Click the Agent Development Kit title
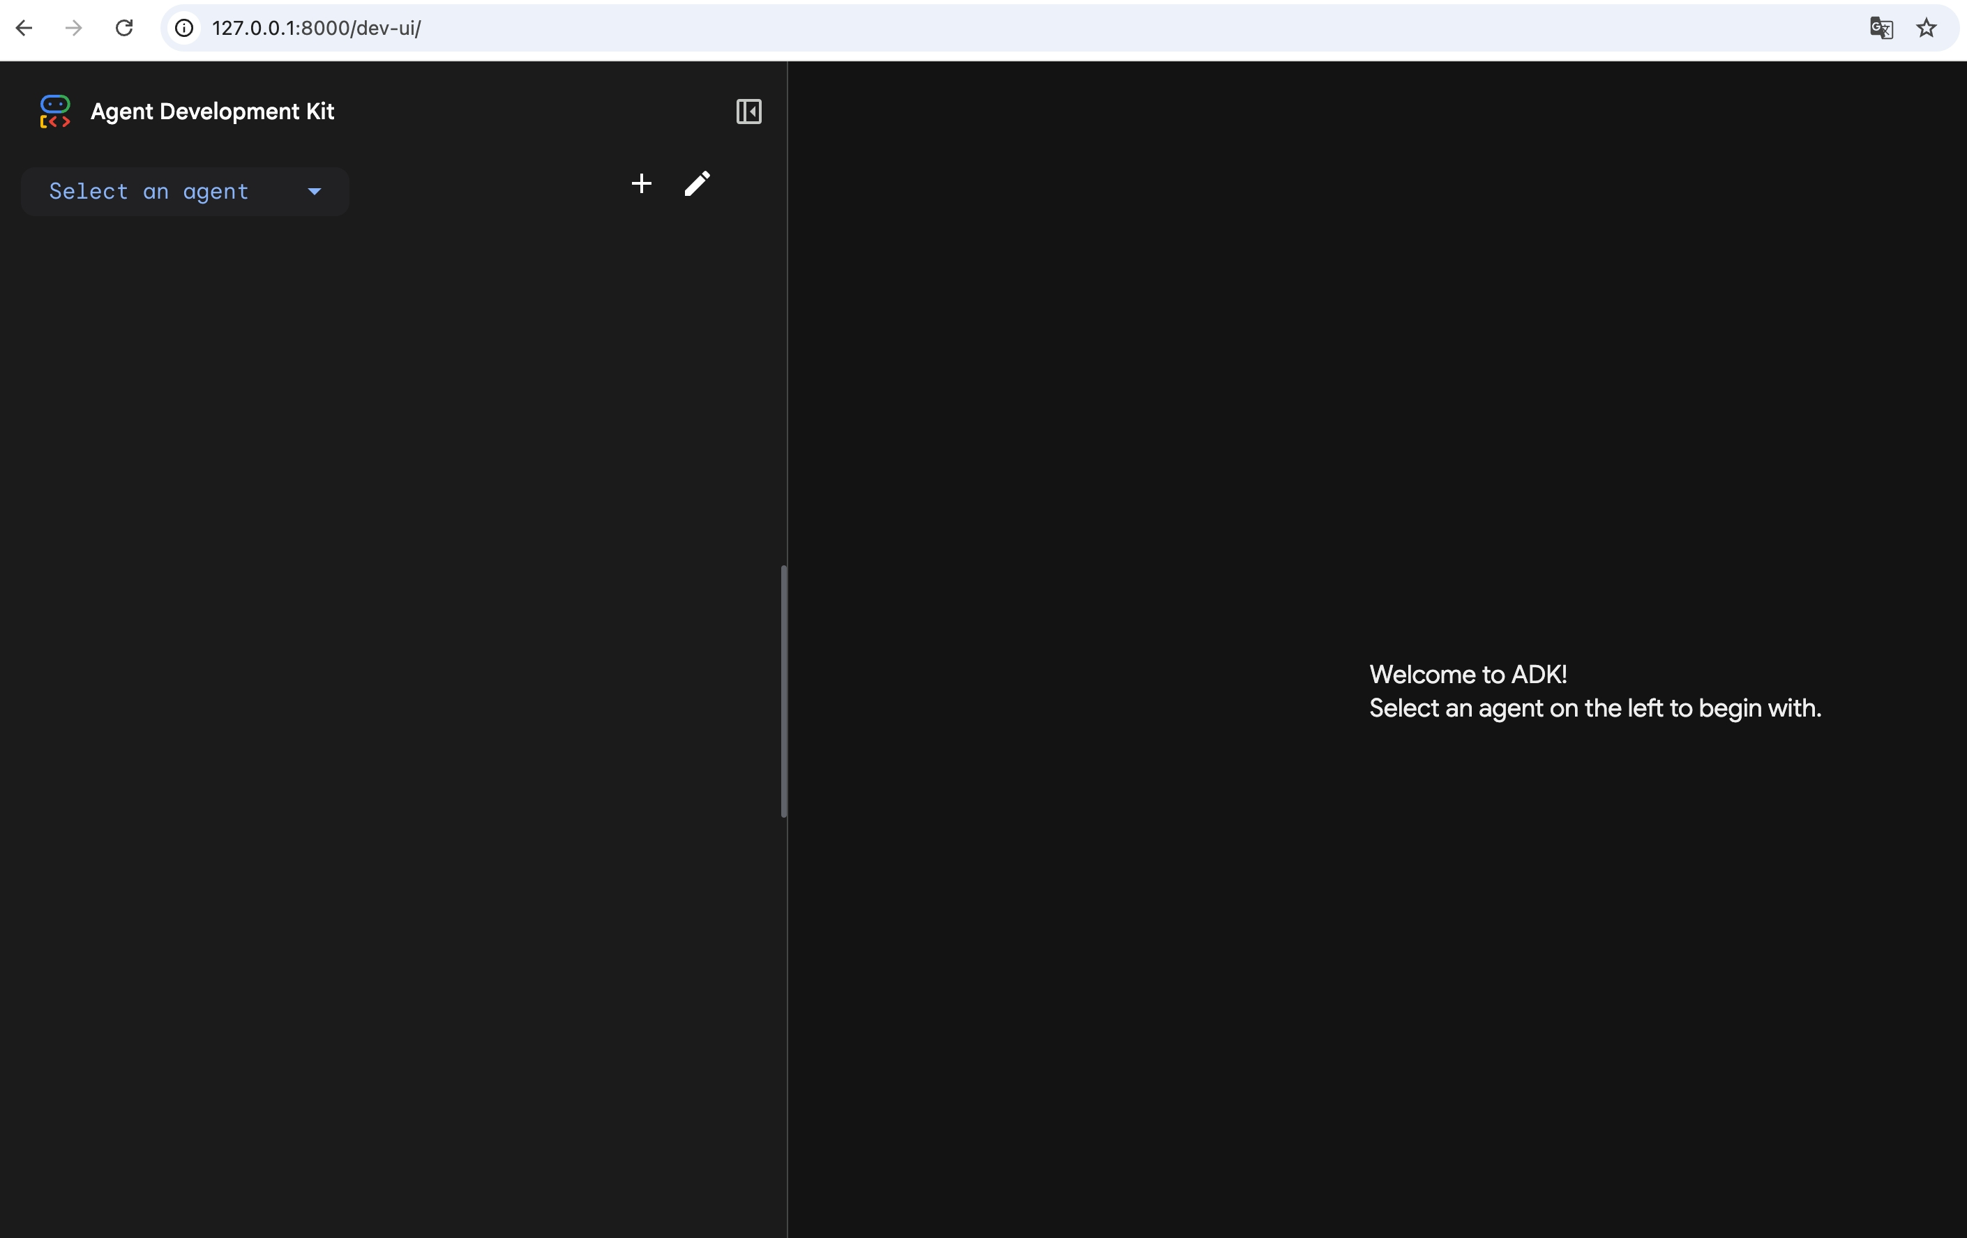Viewport: 1967px width, 1238px height. coord(212,111)
